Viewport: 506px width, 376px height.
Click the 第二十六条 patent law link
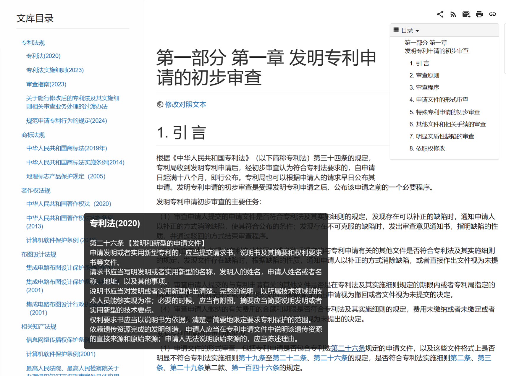(348, 348)
